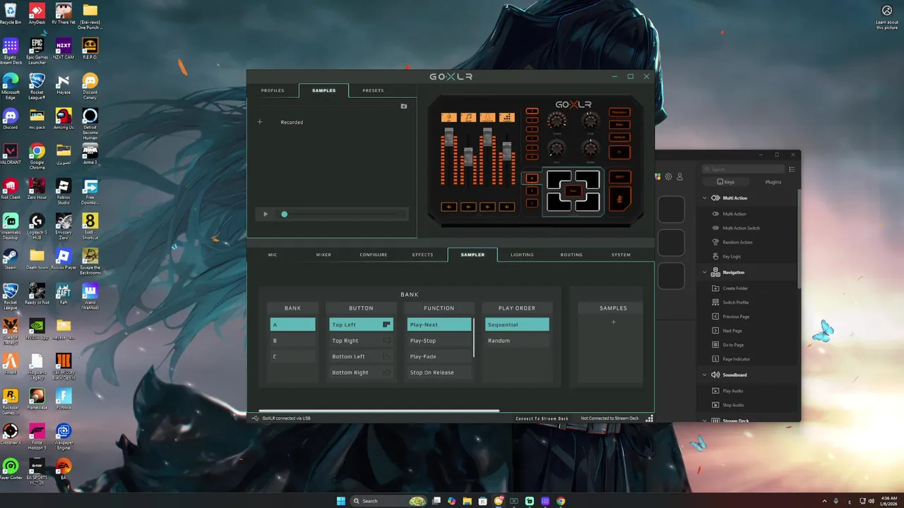Click the Stream Deck user profile icon
Image resolution: width=904 pixels, height=508 pixels.
(680, 176)
